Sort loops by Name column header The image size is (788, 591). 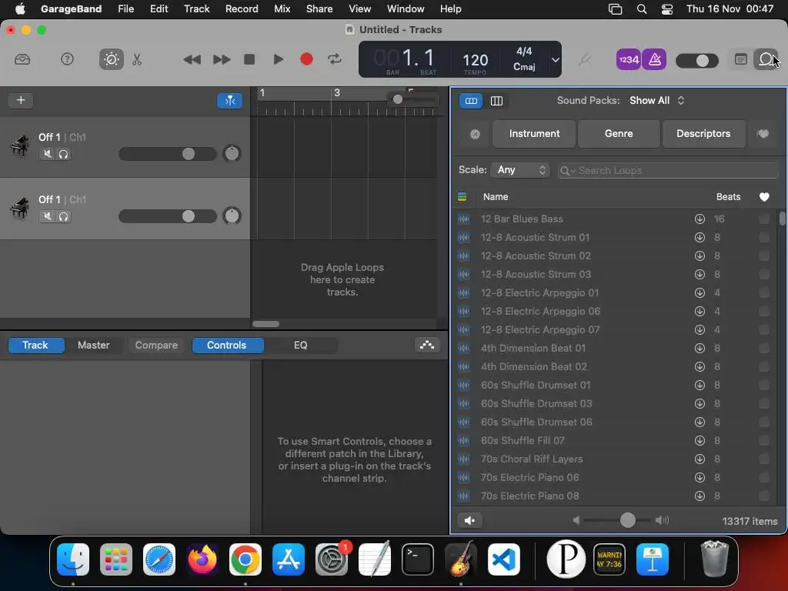[x=496, y=197]
